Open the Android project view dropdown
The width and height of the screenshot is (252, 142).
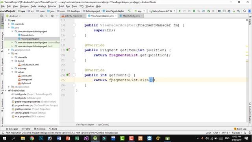click(x=13, y=16)
